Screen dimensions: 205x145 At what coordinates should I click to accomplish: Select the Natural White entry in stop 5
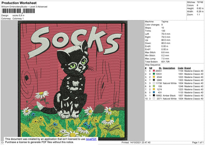pos(170,83)
